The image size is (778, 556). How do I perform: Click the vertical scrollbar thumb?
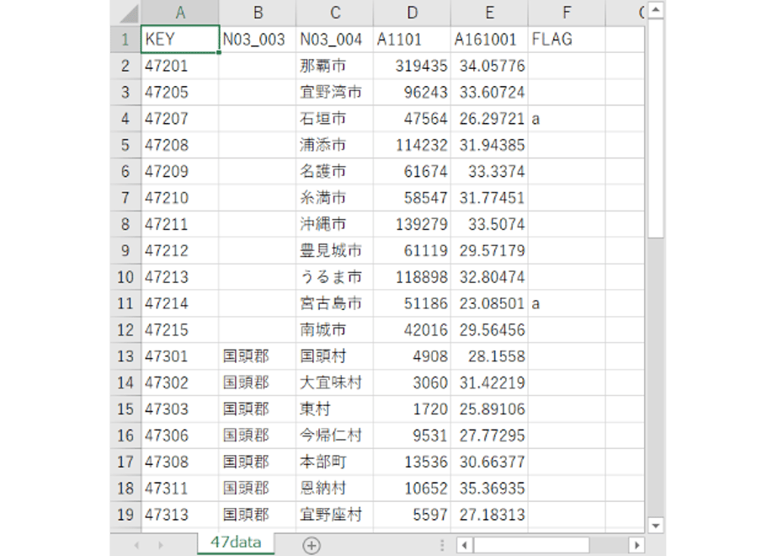656,130
